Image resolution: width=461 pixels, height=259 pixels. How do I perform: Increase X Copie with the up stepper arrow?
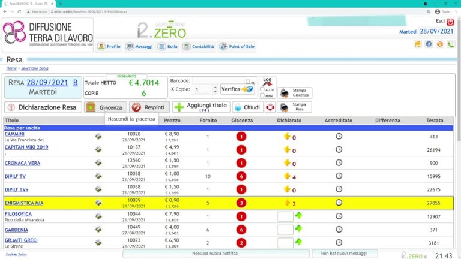[215, 87]
